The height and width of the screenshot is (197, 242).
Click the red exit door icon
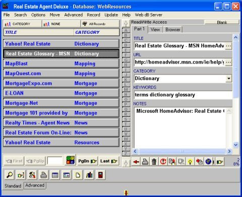(100, 175)
